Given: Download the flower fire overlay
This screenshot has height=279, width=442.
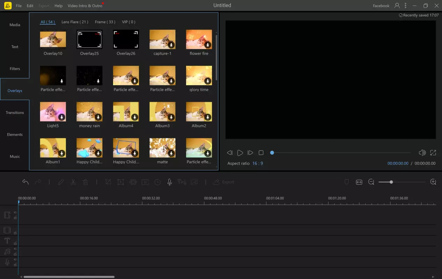Looking at the screenshot, I should click(x=208, y=45).
